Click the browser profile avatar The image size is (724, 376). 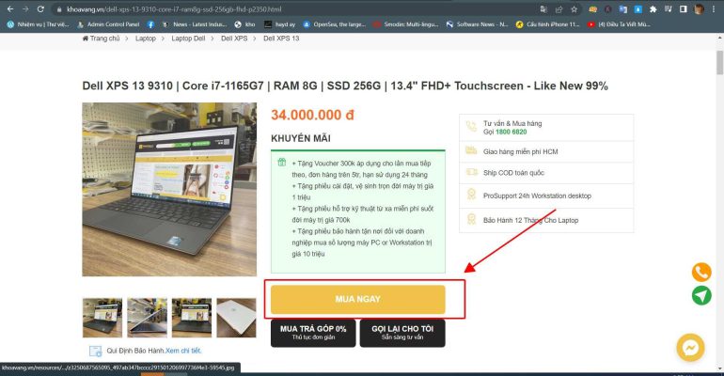pos(699,9)
